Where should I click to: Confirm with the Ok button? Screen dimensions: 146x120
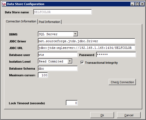(x=102, y=115)
